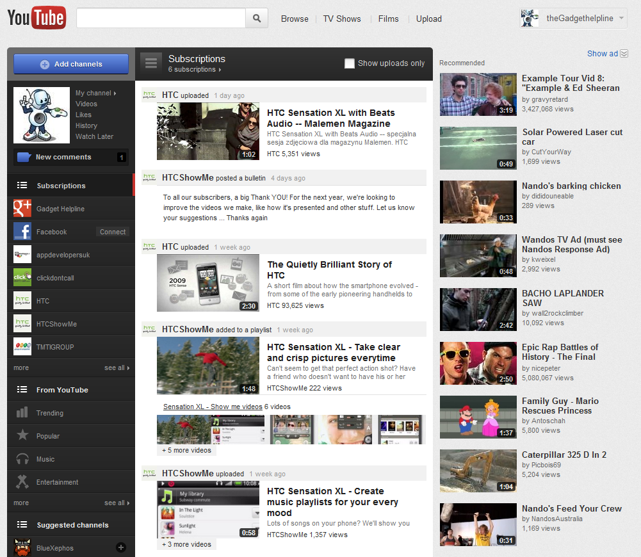
Task: Select the Music headphones icon
Action: point(22,459)
